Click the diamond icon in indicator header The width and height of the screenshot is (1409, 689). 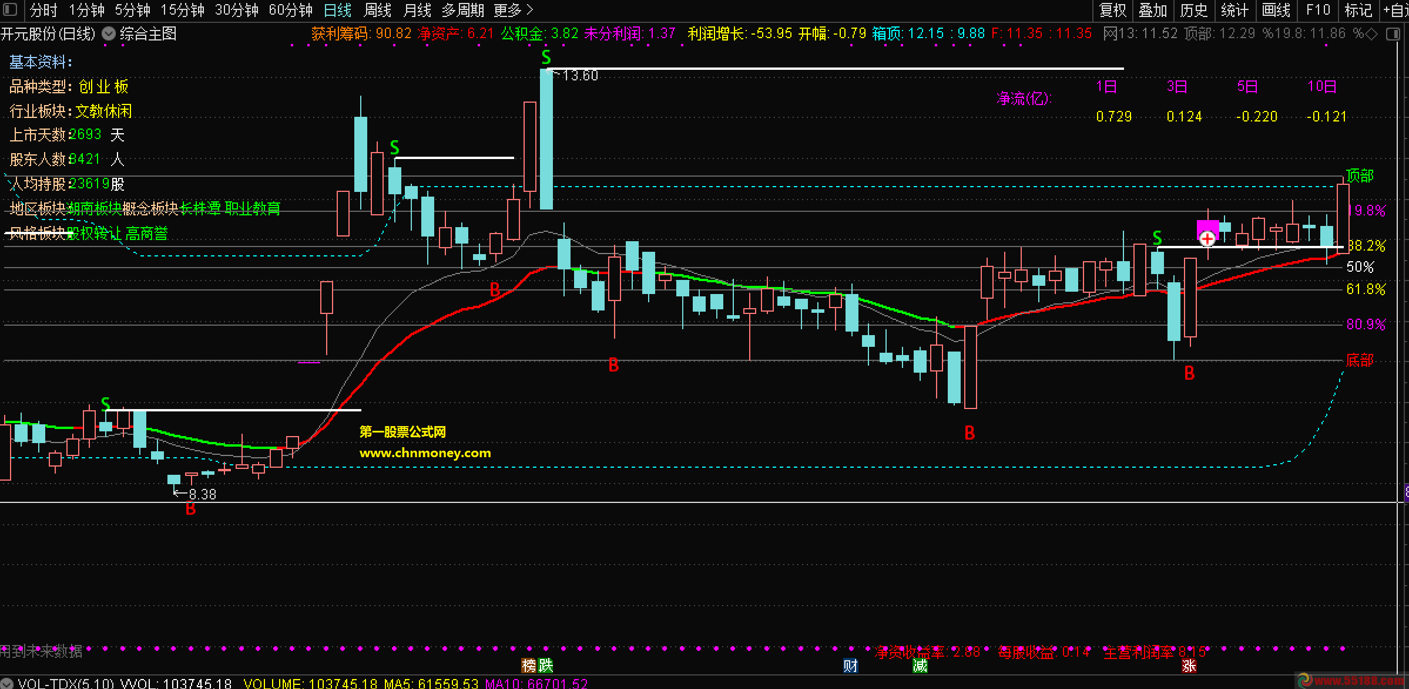(x=1371, y=33)
